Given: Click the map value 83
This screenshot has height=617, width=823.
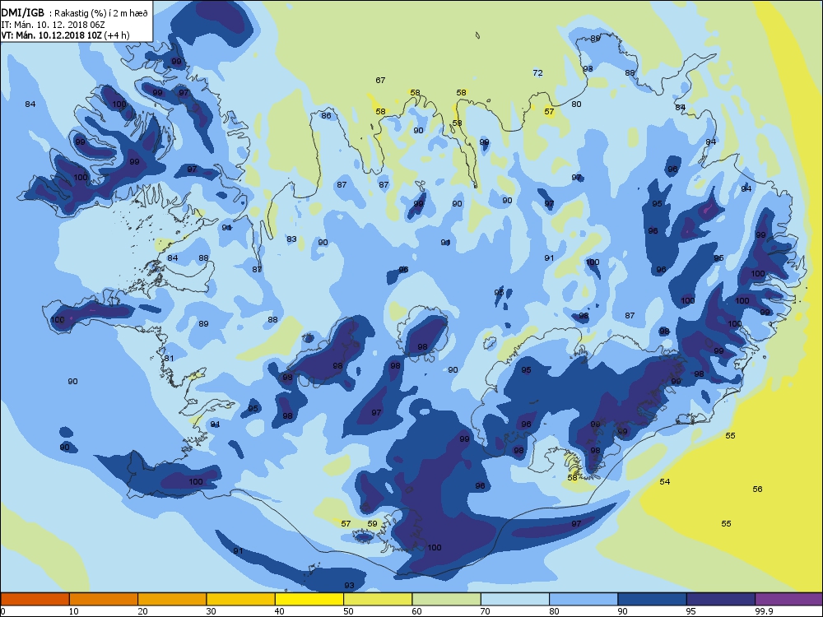Looking at the screenshot, I should (x=292, y=239).
